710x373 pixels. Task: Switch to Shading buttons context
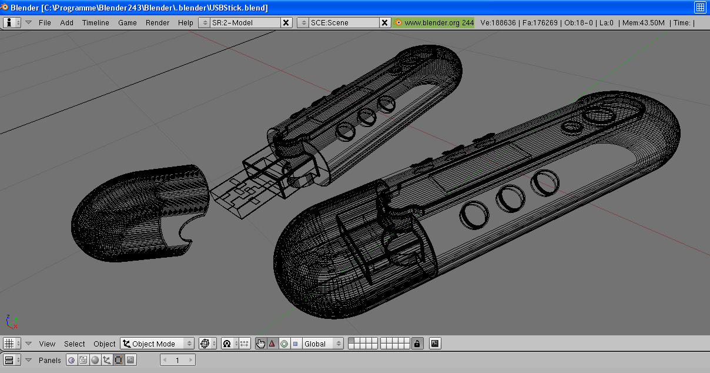[95, 360]
